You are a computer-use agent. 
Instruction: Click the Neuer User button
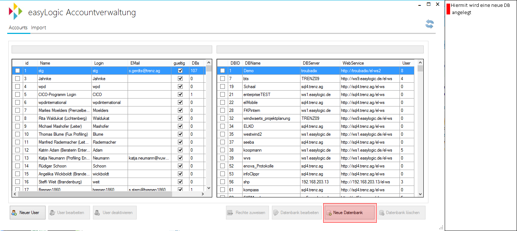coord(27,213)
